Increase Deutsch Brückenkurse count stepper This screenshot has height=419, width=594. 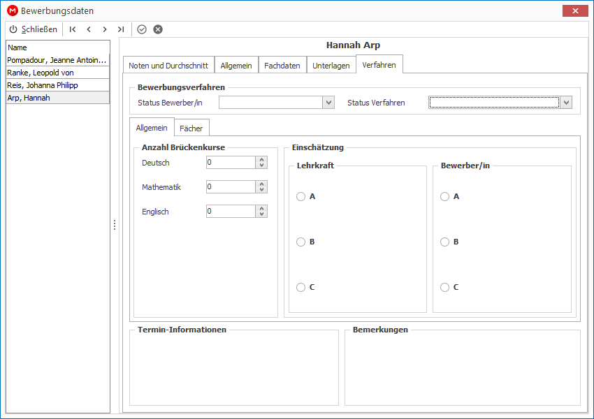(x=261, y=159)
